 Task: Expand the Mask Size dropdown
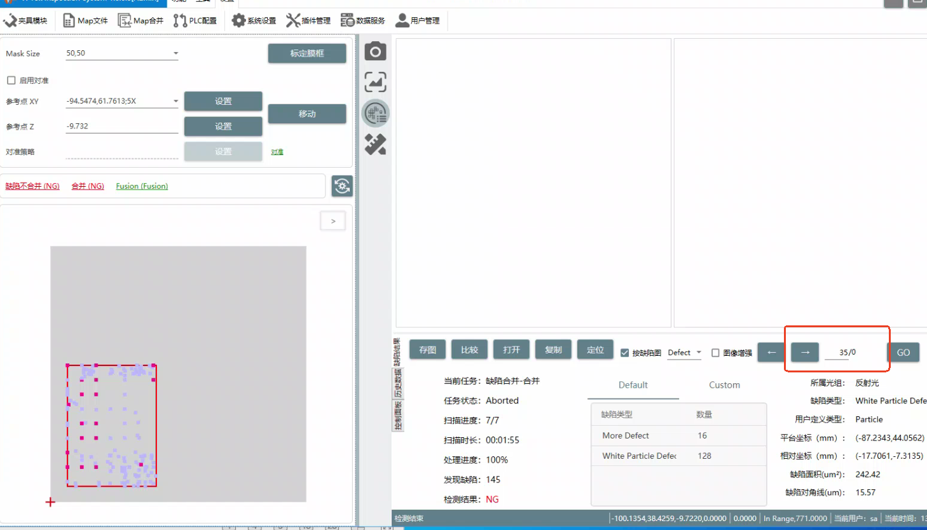175,53
